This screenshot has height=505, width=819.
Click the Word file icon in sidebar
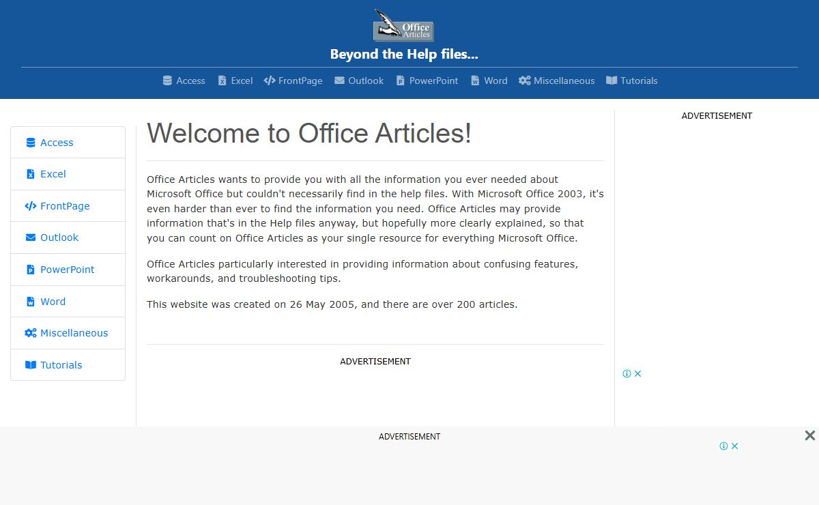coord(30,302)
